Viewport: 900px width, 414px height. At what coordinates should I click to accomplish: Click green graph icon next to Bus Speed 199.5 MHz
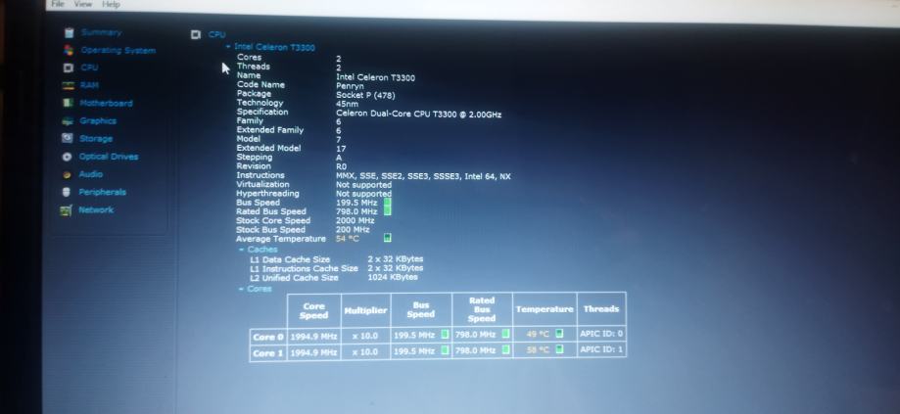pyautogui.click(x=388, y=203)
